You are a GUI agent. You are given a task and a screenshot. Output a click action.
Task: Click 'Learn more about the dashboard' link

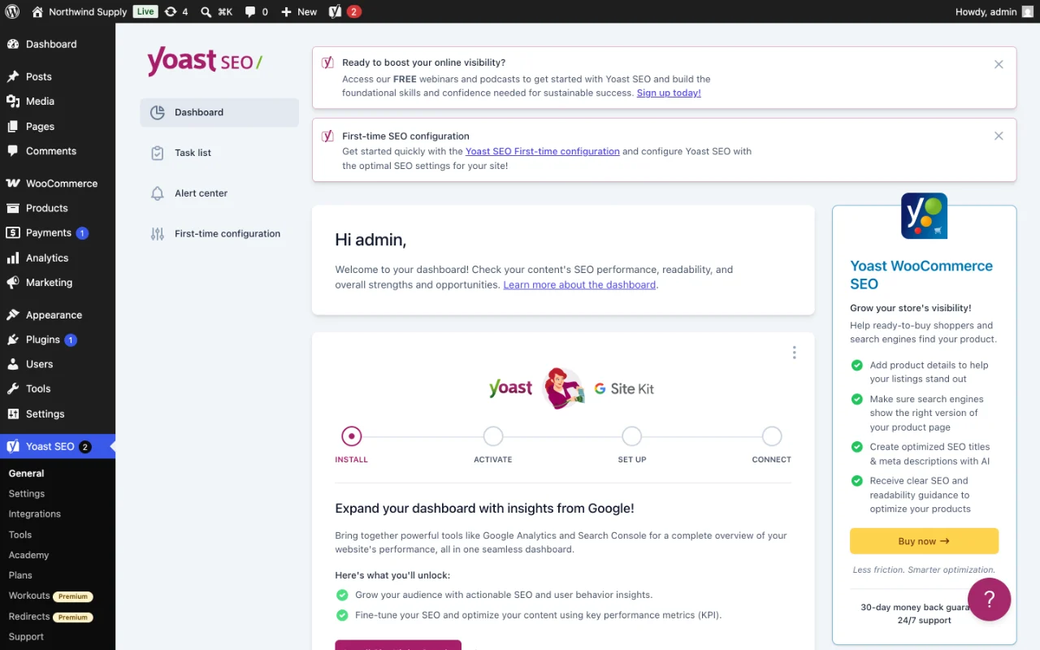pos(579,284)
